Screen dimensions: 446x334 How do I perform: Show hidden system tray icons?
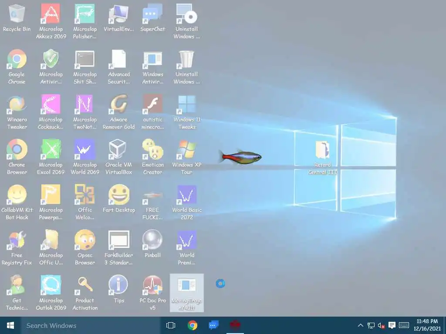[360, 325]
